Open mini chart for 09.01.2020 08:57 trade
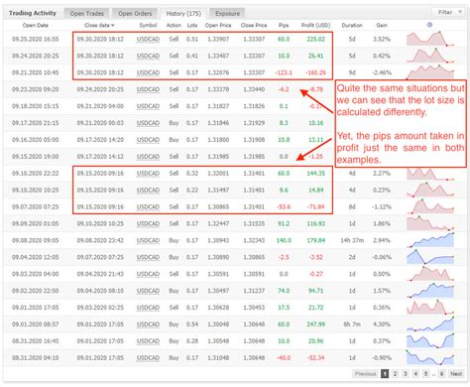470x387 pixels. coord(430,324)
